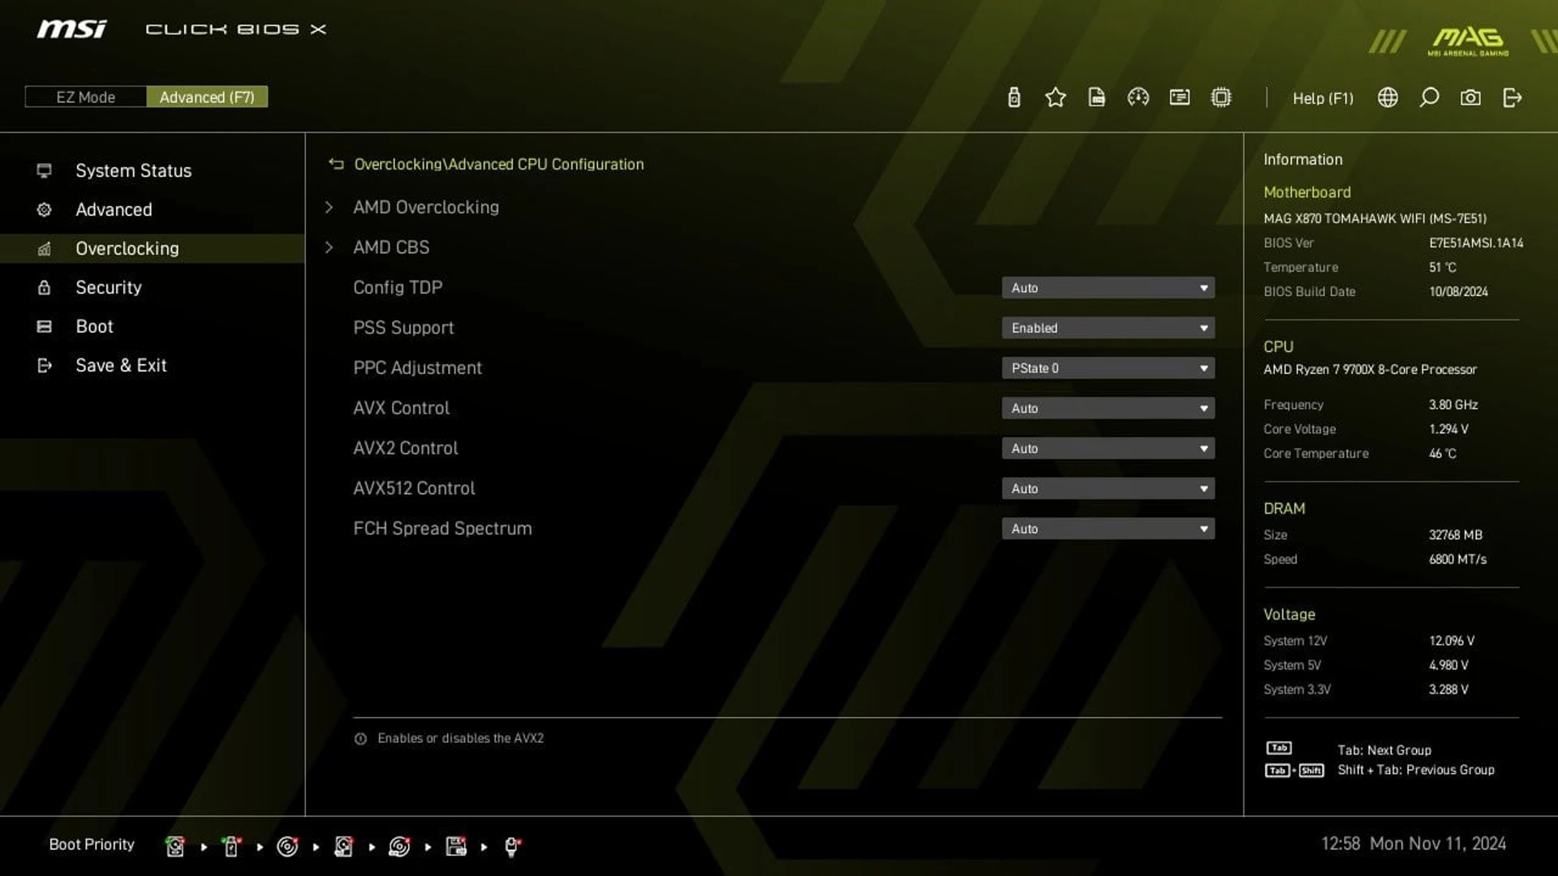The width and height of the screenshot is (1558, 876).
Task: Open System Status menu
Action: [134, 170]
